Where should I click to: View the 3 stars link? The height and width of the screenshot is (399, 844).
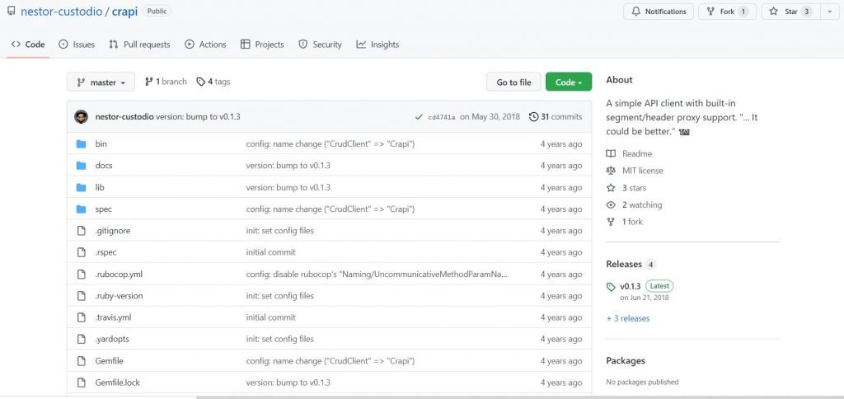[634, 188]
